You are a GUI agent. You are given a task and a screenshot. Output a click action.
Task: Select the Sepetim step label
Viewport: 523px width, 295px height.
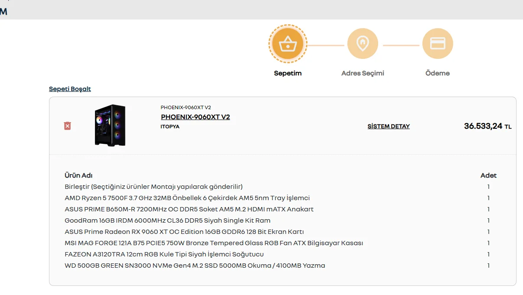click(288, 73)
